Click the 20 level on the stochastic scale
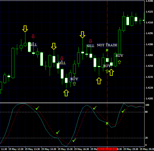 pyautogui.click(x=146, y=138)
